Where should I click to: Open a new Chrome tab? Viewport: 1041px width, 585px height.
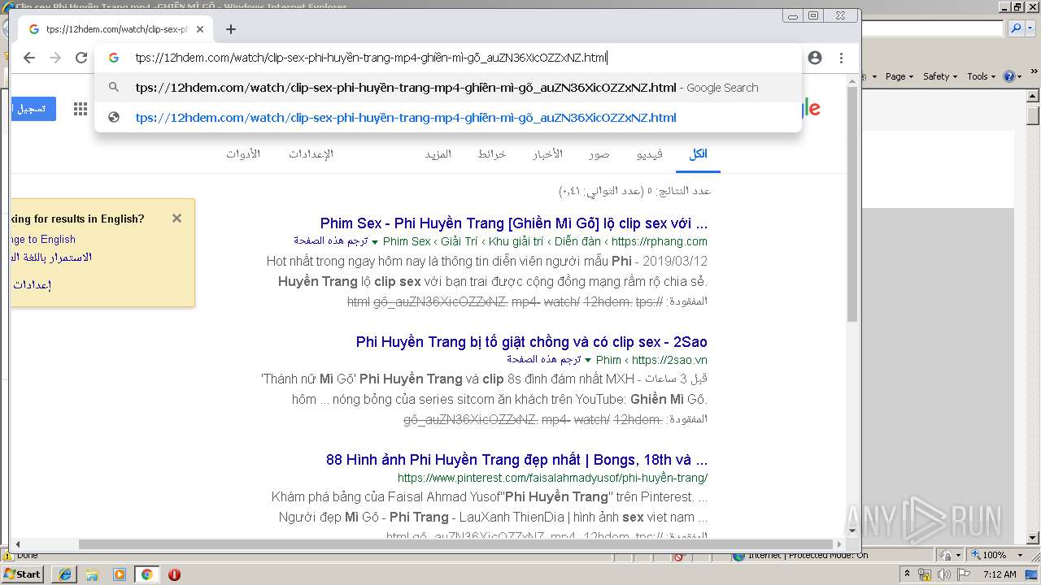231,29
